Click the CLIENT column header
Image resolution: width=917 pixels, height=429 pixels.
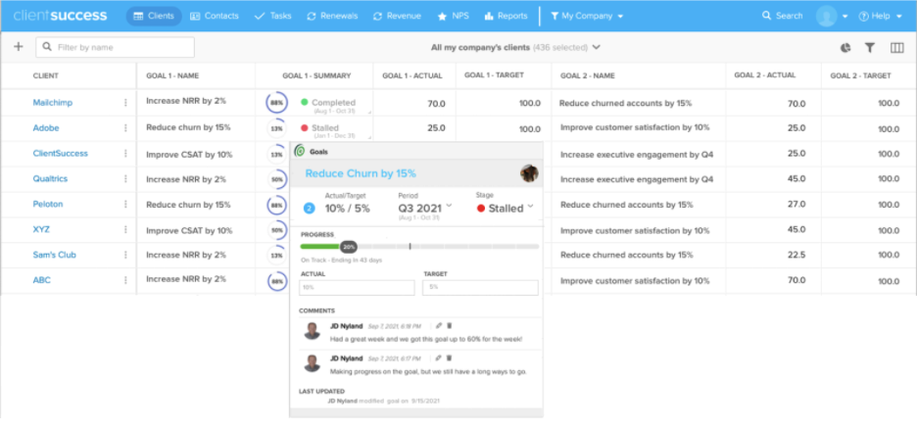coord(46,75)
